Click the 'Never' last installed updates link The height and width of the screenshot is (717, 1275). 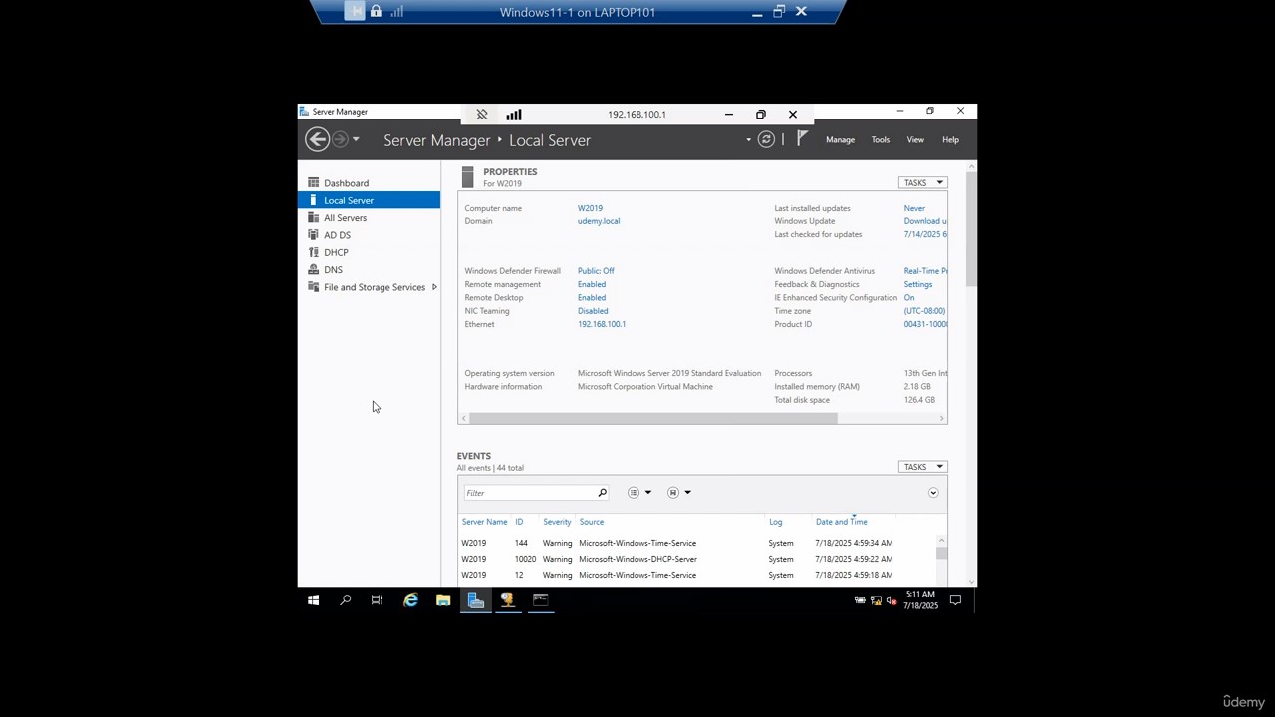[x=914, y=208]
